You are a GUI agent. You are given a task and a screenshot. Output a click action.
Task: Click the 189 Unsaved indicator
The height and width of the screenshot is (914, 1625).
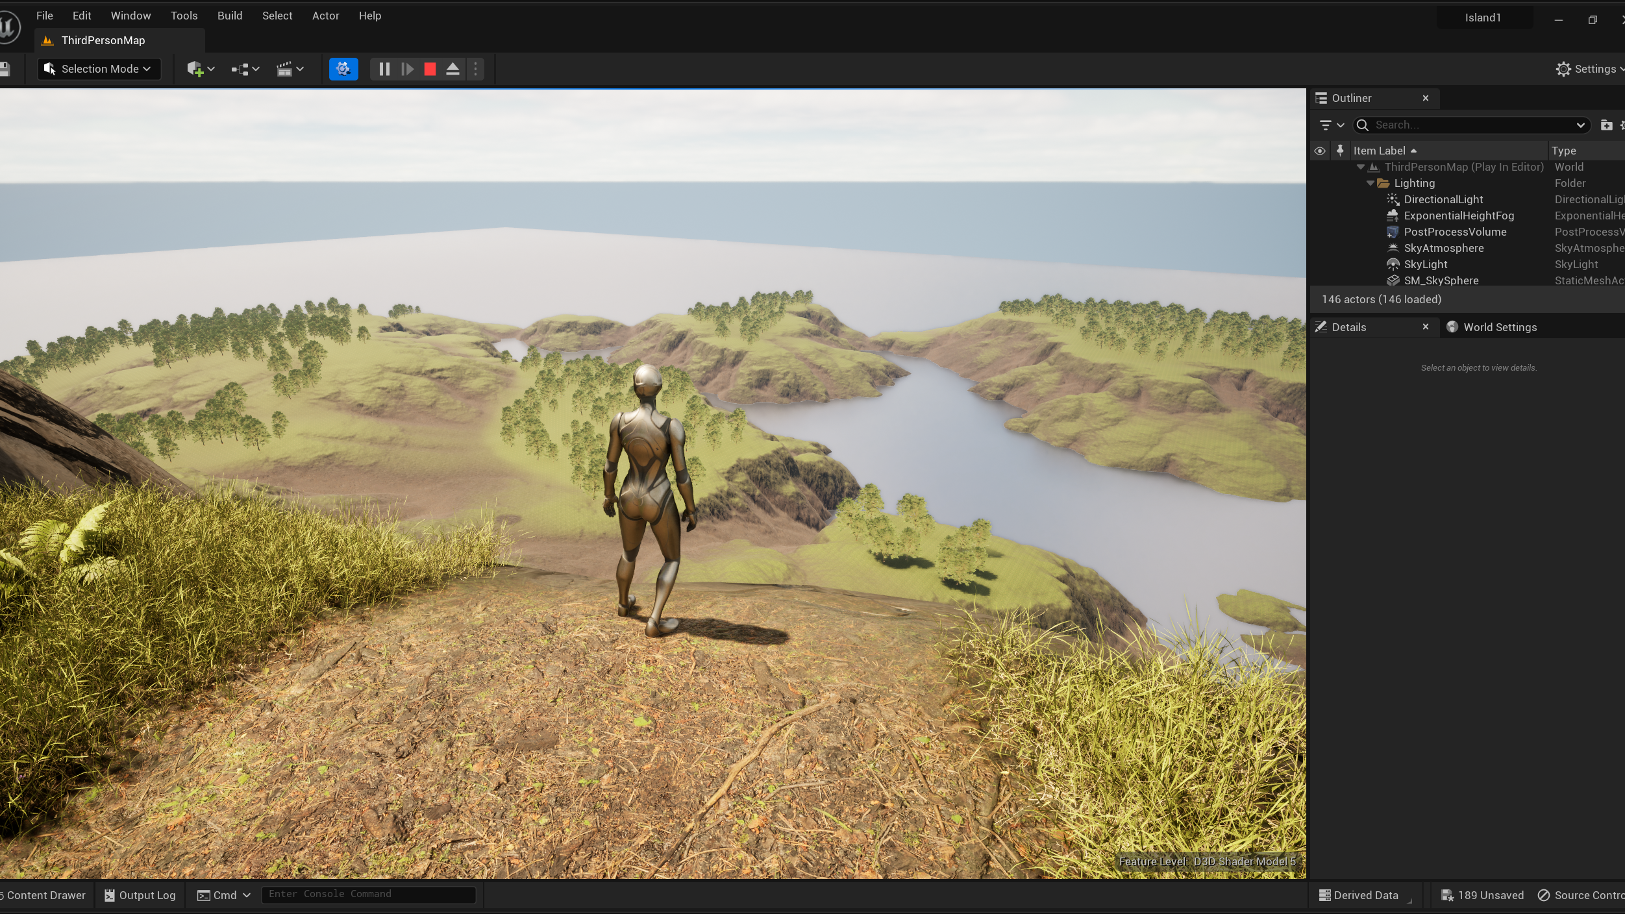(1482, 895)
